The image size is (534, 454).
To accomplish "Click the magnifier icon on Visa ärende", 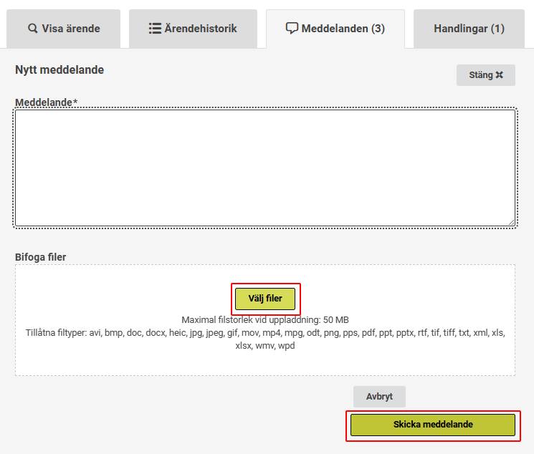I will [x=33, y=29].
